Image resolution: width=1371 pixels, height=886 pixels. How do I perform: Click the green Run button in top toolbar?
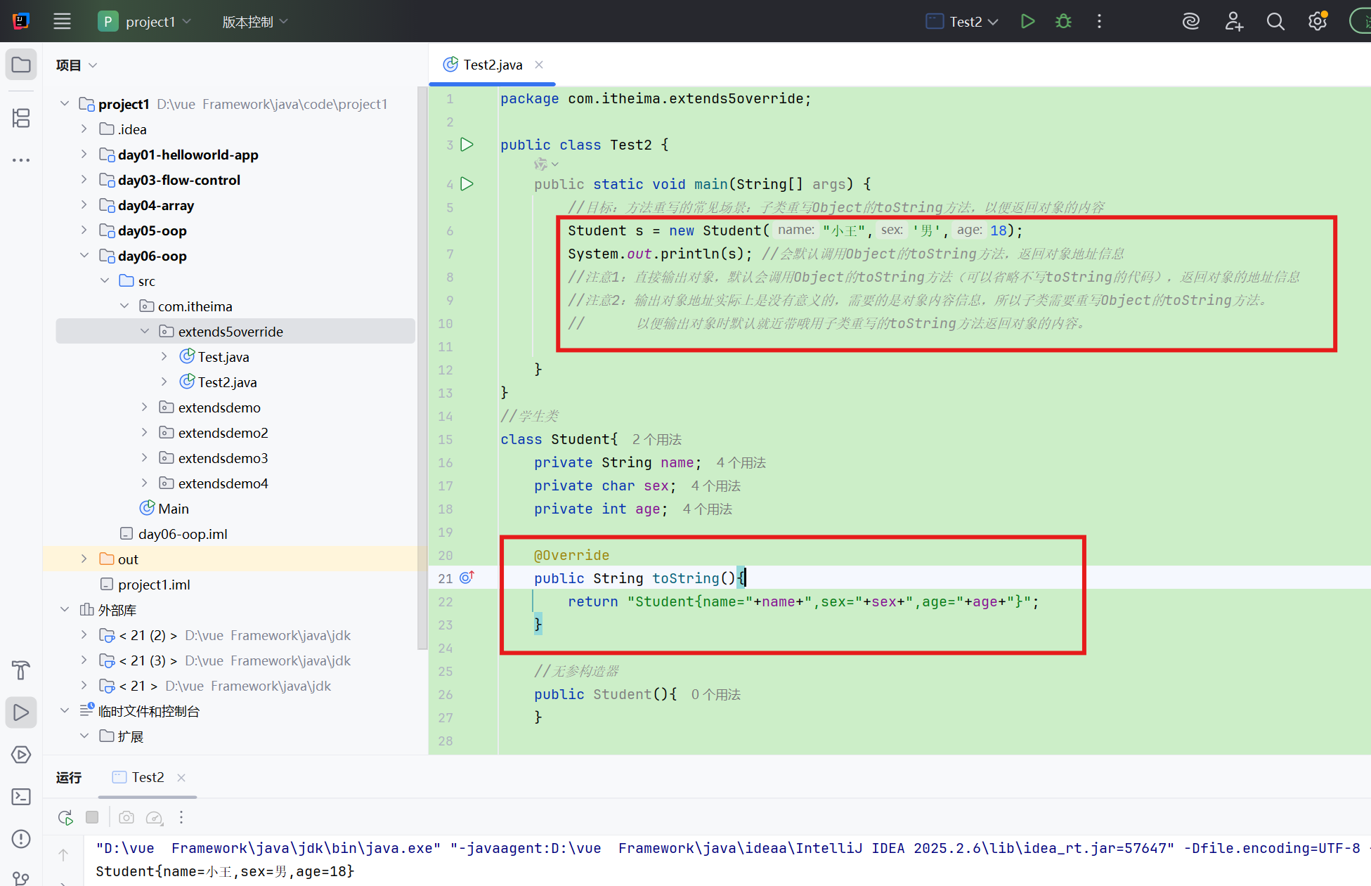point(1027,21)
